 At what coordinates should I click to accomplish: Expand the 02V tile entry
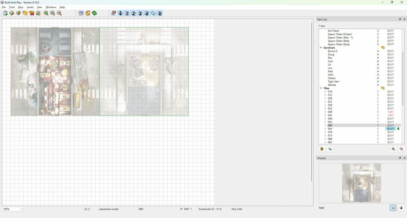coord(325,102)
